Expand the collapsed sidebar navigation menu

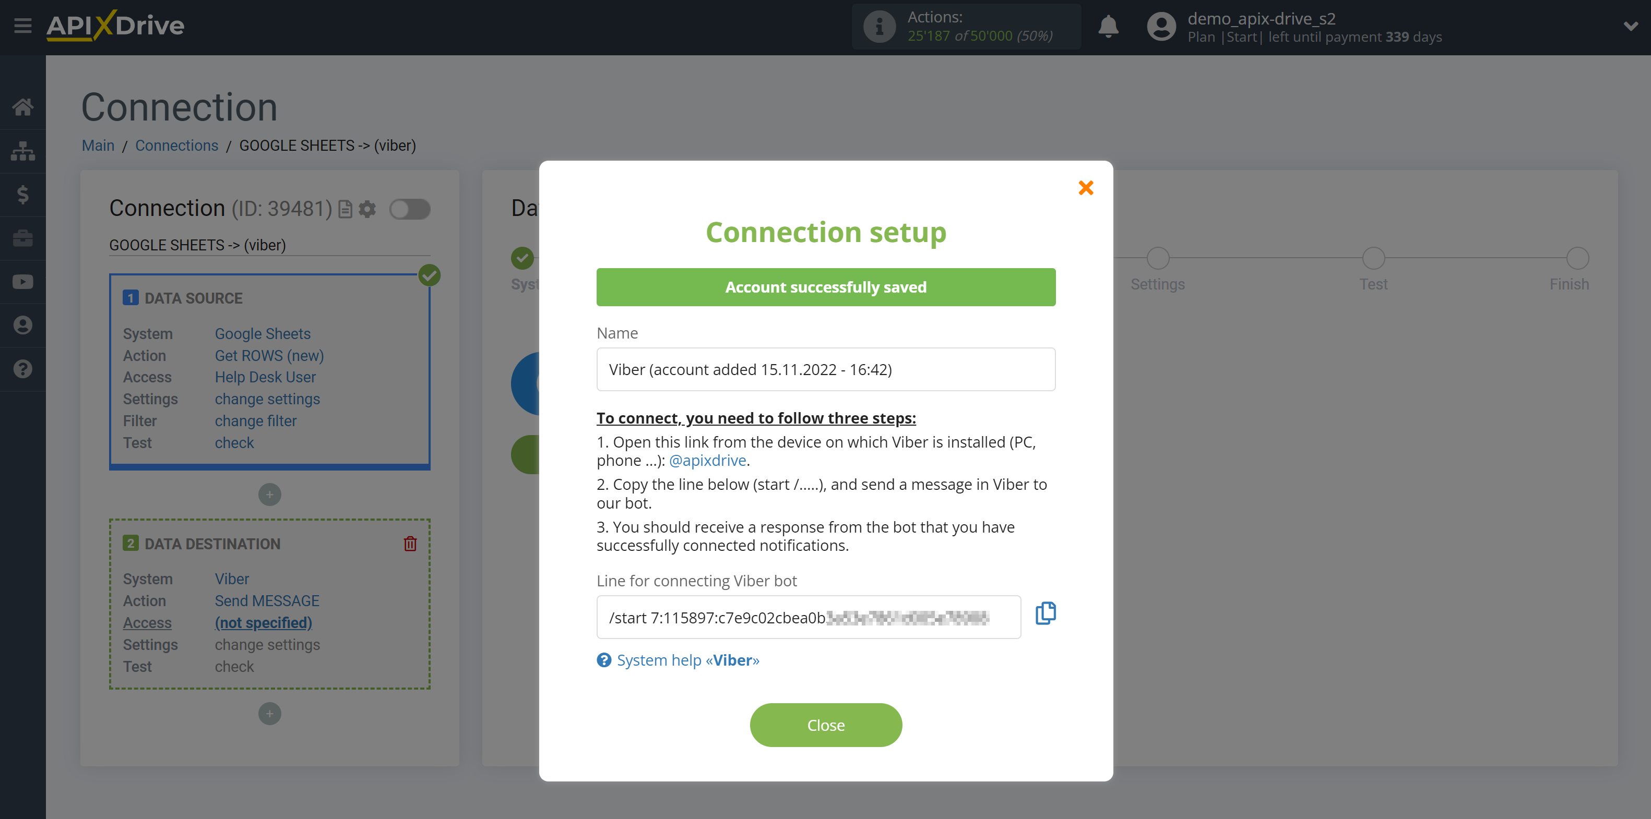23,25
